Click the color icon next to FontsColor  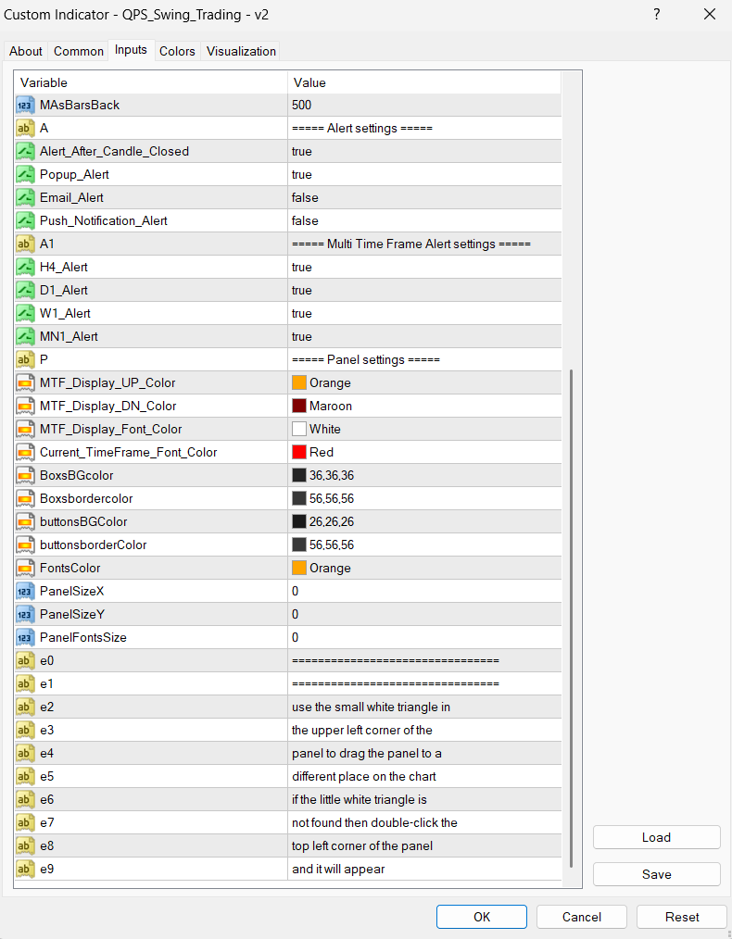pyautogui.click(x=25, y=568)
